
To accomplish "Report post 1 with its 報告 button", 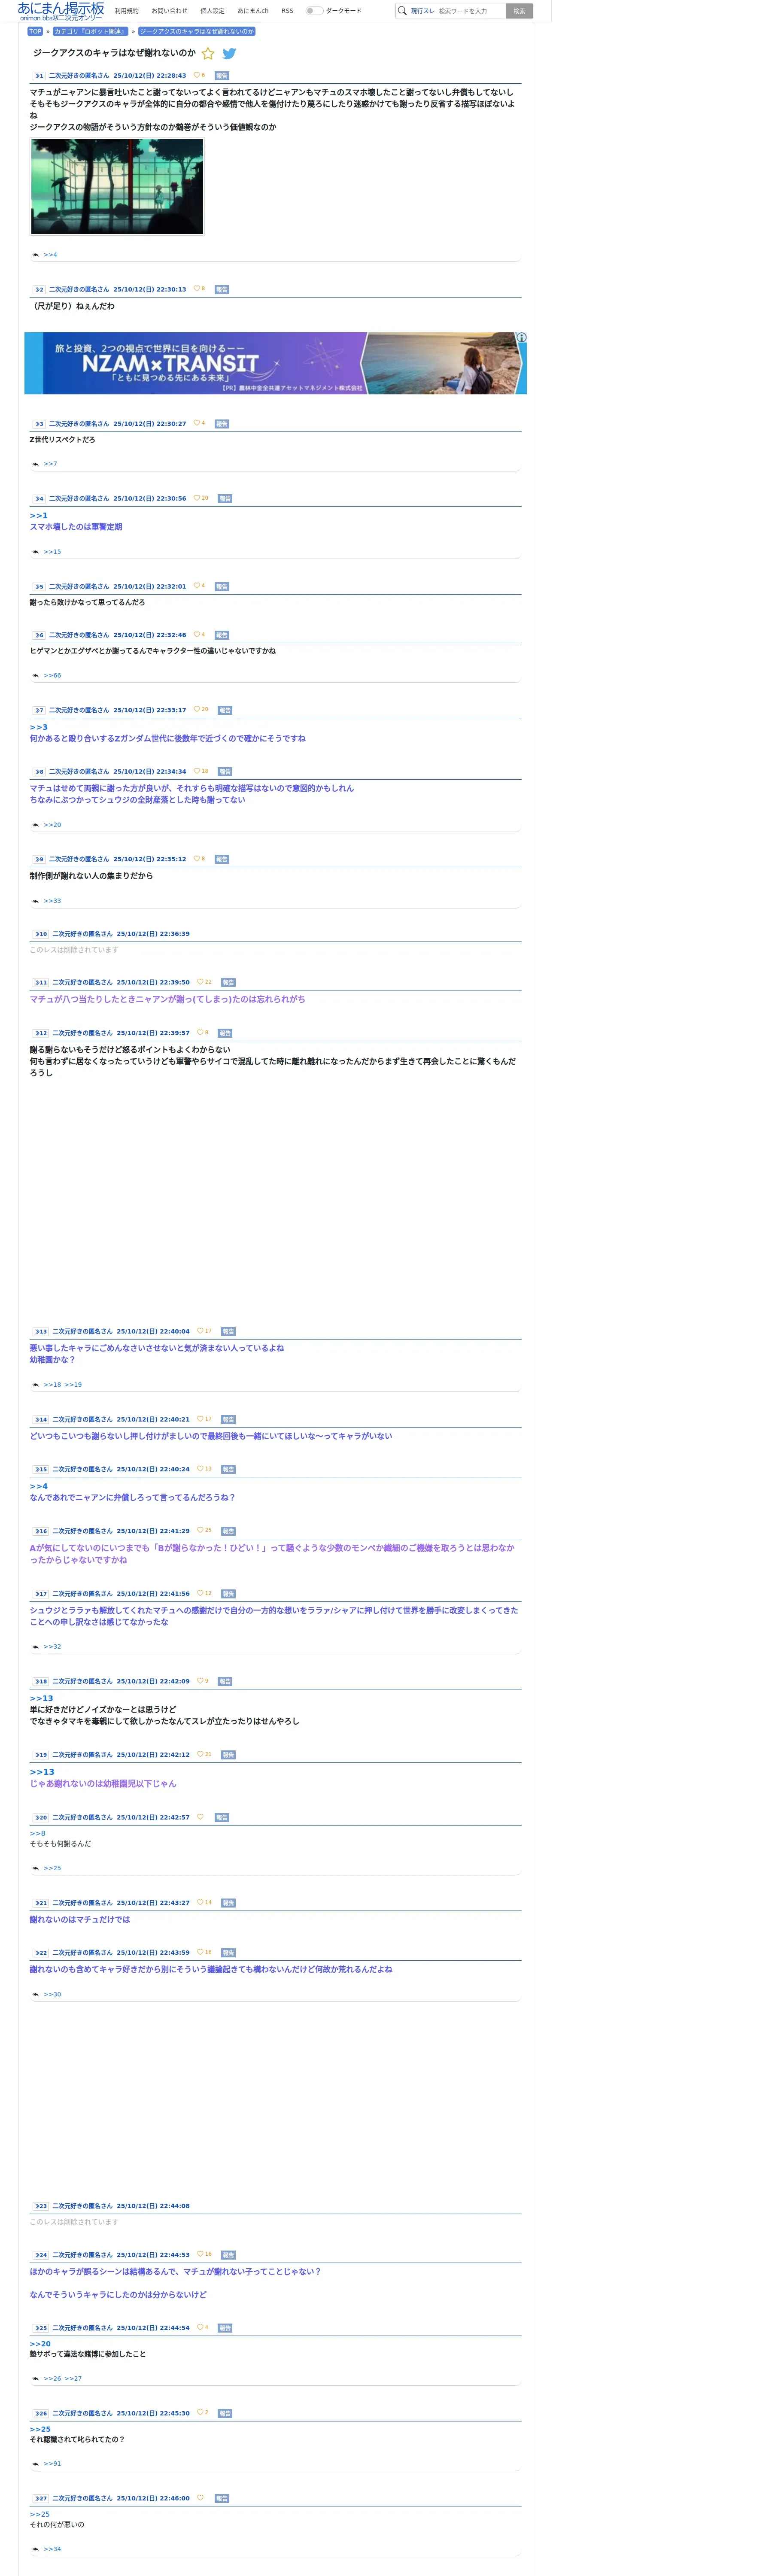I will 222,76.
